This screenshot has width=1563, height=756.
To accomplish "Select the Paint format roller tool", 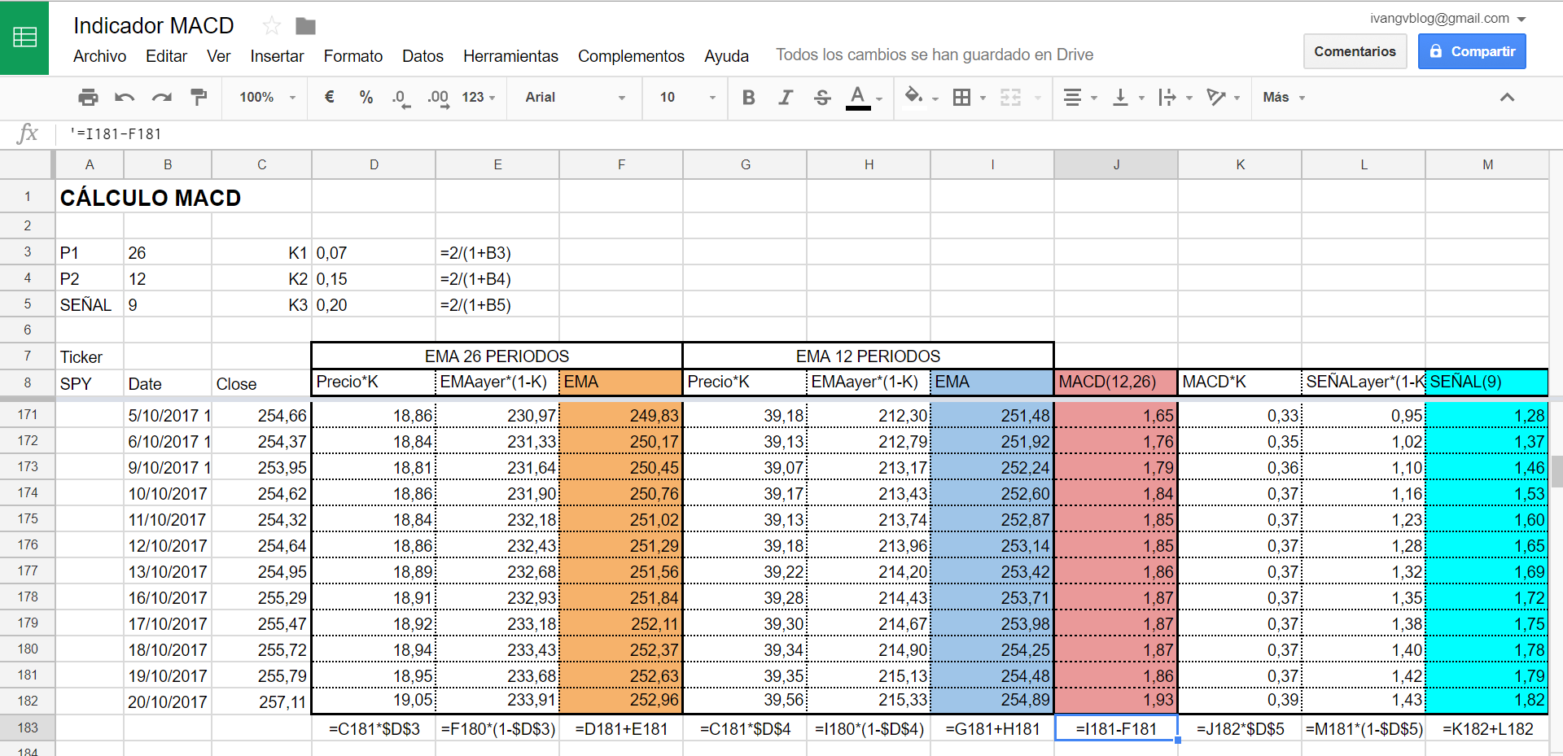I will (198, 98).
